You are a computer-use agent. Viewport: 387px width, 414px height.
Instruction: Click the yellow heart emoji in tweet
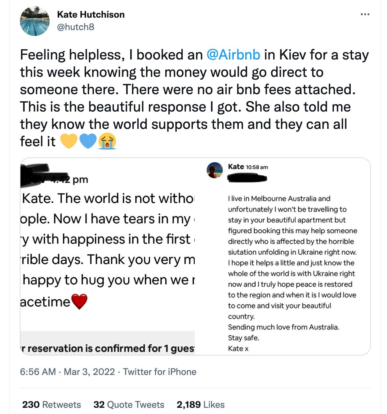(x=69, y=141)
